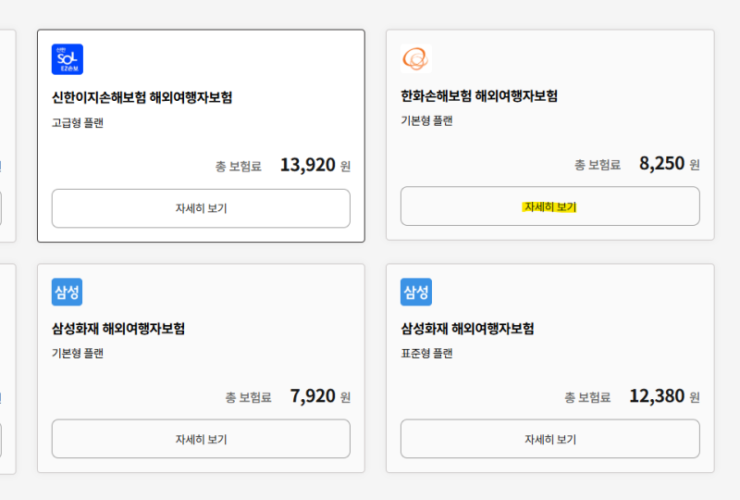740x500 pixels.
Task: Open 자세히 보기 for 삼성화재 기본형 플랜
Action: click(x=201, y=439)
